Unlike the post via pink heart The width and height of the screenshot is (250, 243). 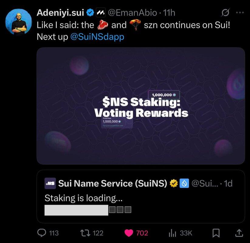129,233
